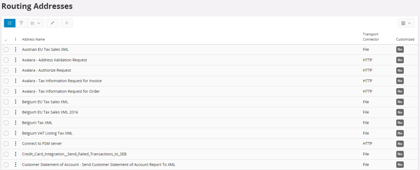Open the filter funnel tool
Screen dimensions: 420x170
click(22, 23)
